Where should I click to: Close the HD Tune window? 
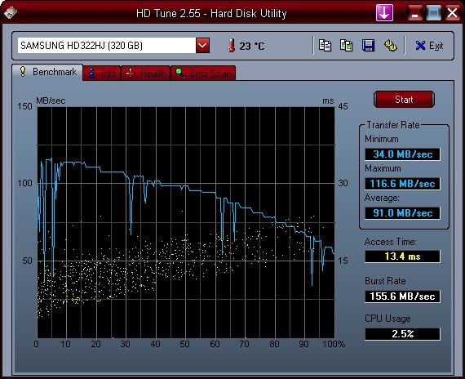(x=453, y=13)
